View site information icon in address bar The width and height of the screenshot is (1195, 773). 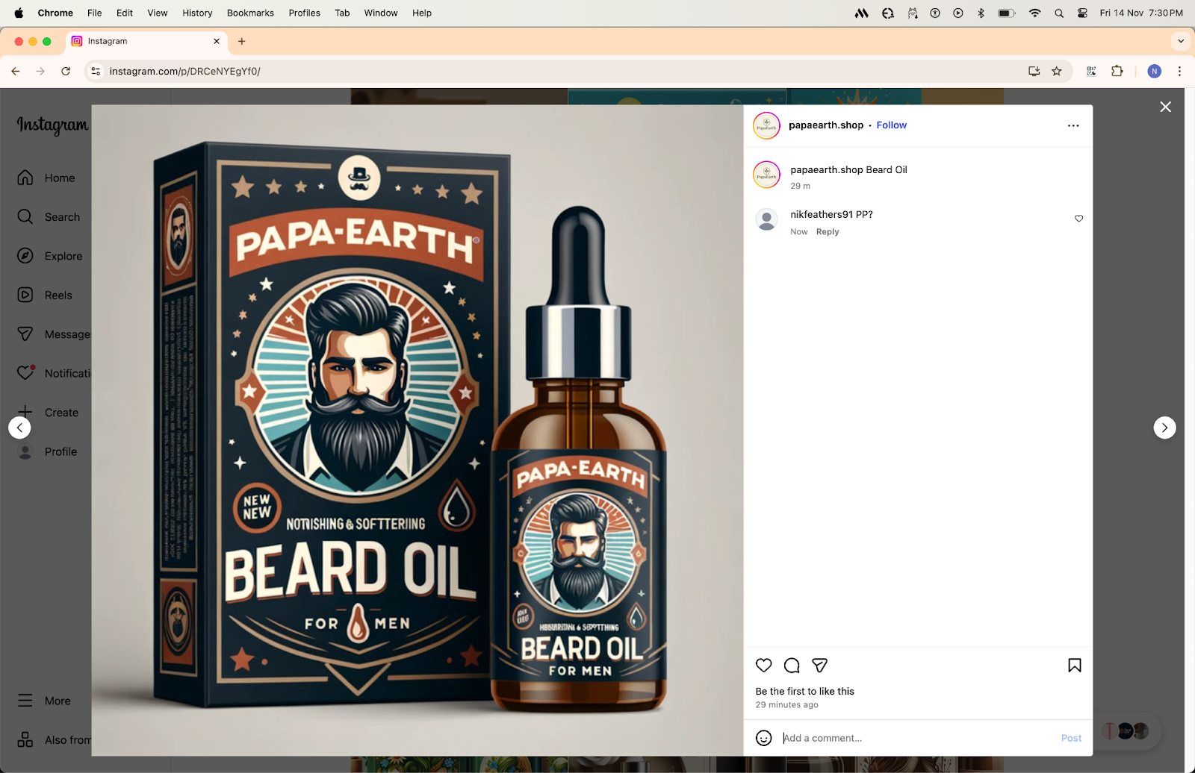(x=96, y=71)
